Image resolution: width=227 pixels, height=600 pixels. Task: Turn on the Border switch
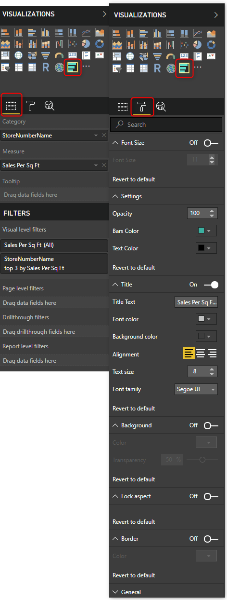coord(211,539)
